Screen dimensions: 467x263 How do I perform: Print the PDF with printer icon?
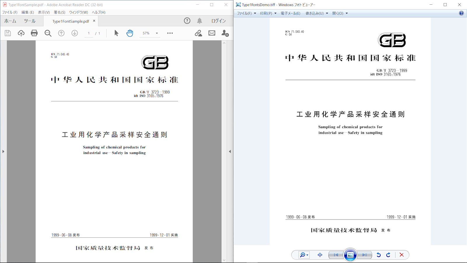(x=34, y=33)
